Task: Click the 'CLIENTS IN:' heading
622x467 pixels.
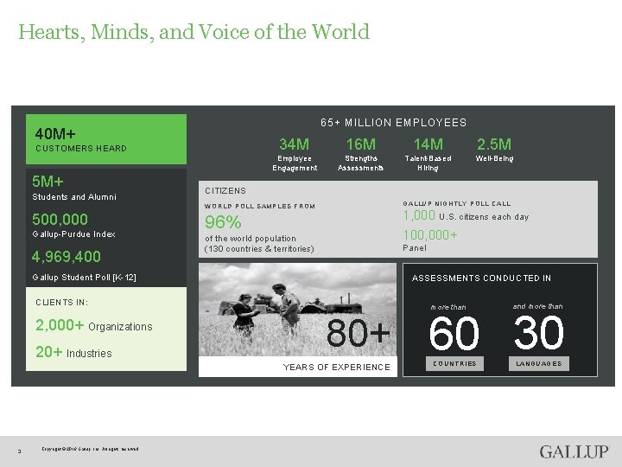Action: (61, 303)
